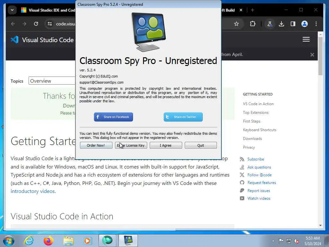The height and width of the screenshot is (247, 329).
Task: Toggle Chrome side panel icon
Action: [x=293, y=24]
